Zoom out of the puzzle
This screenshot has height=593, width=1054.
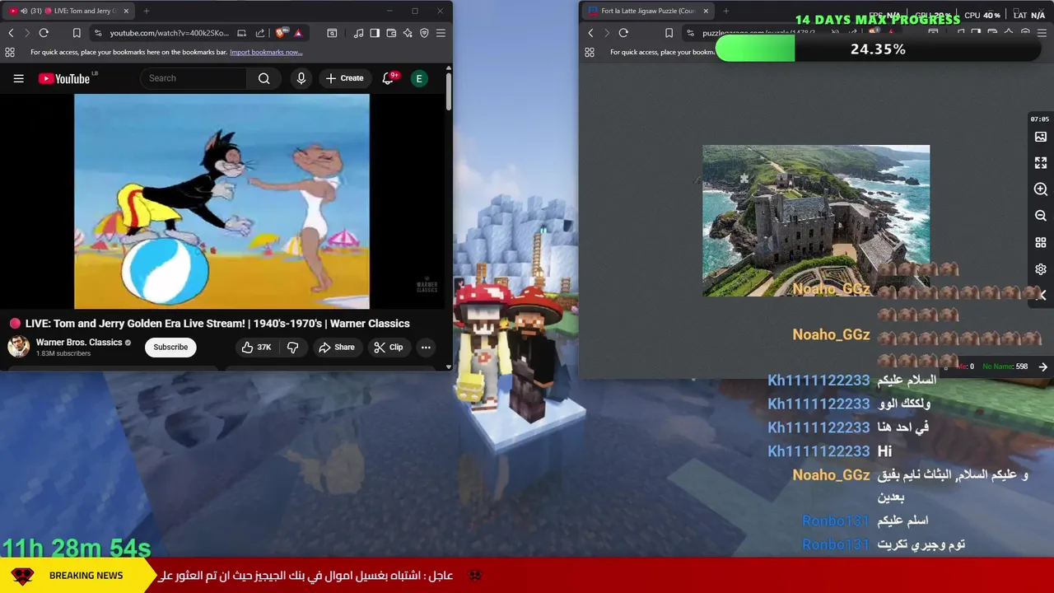tap(1041, 216)
